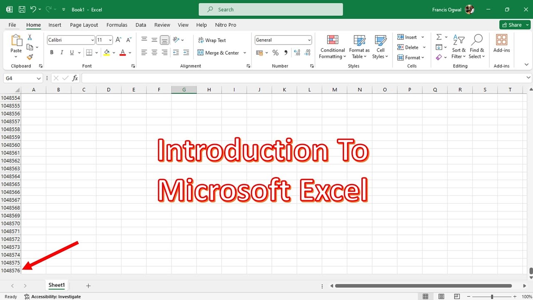Image resolution: width=533 pixels, height=300 pixels.
Task: Click the Paste clipboard icon
Action: coord(16,40)
